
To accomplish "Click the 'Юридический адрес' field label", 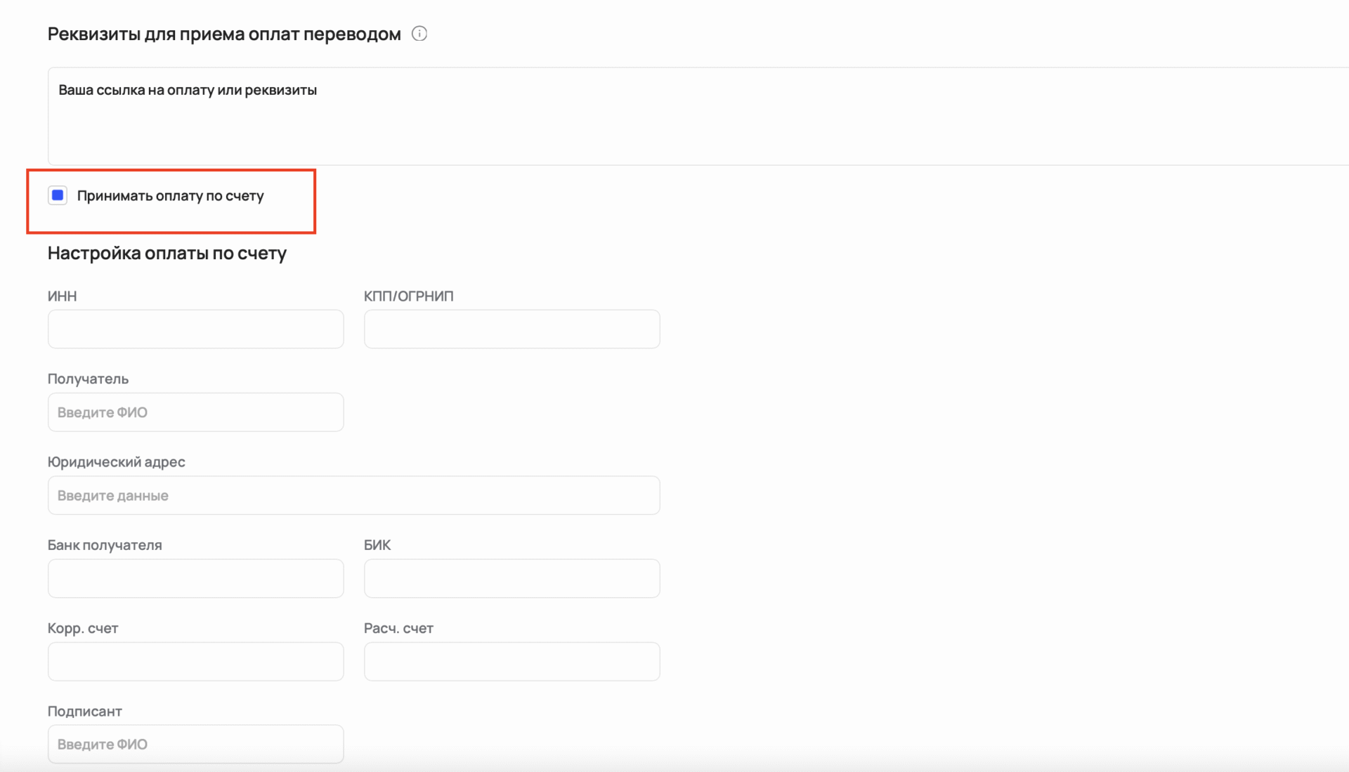I will 116,462.
